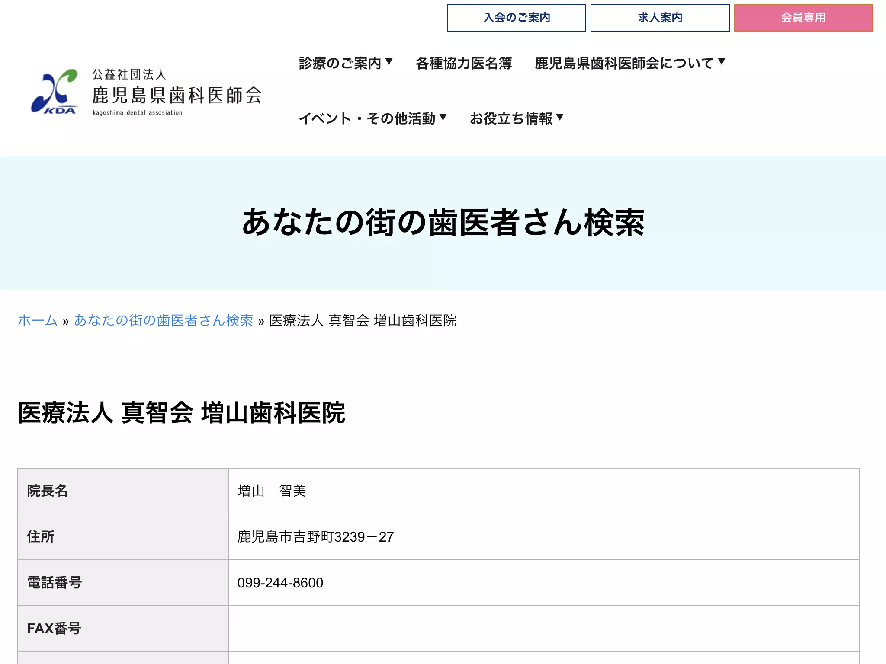Click the FAX番号 table label
The width and height of the screenshot is (886, 664).
point(54,629)
